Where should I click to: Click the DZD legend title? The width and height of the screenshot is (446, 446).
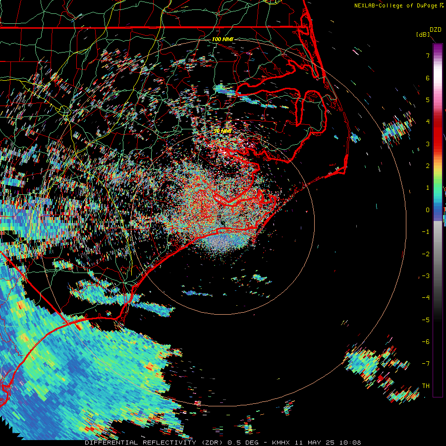tap(436, 30)
